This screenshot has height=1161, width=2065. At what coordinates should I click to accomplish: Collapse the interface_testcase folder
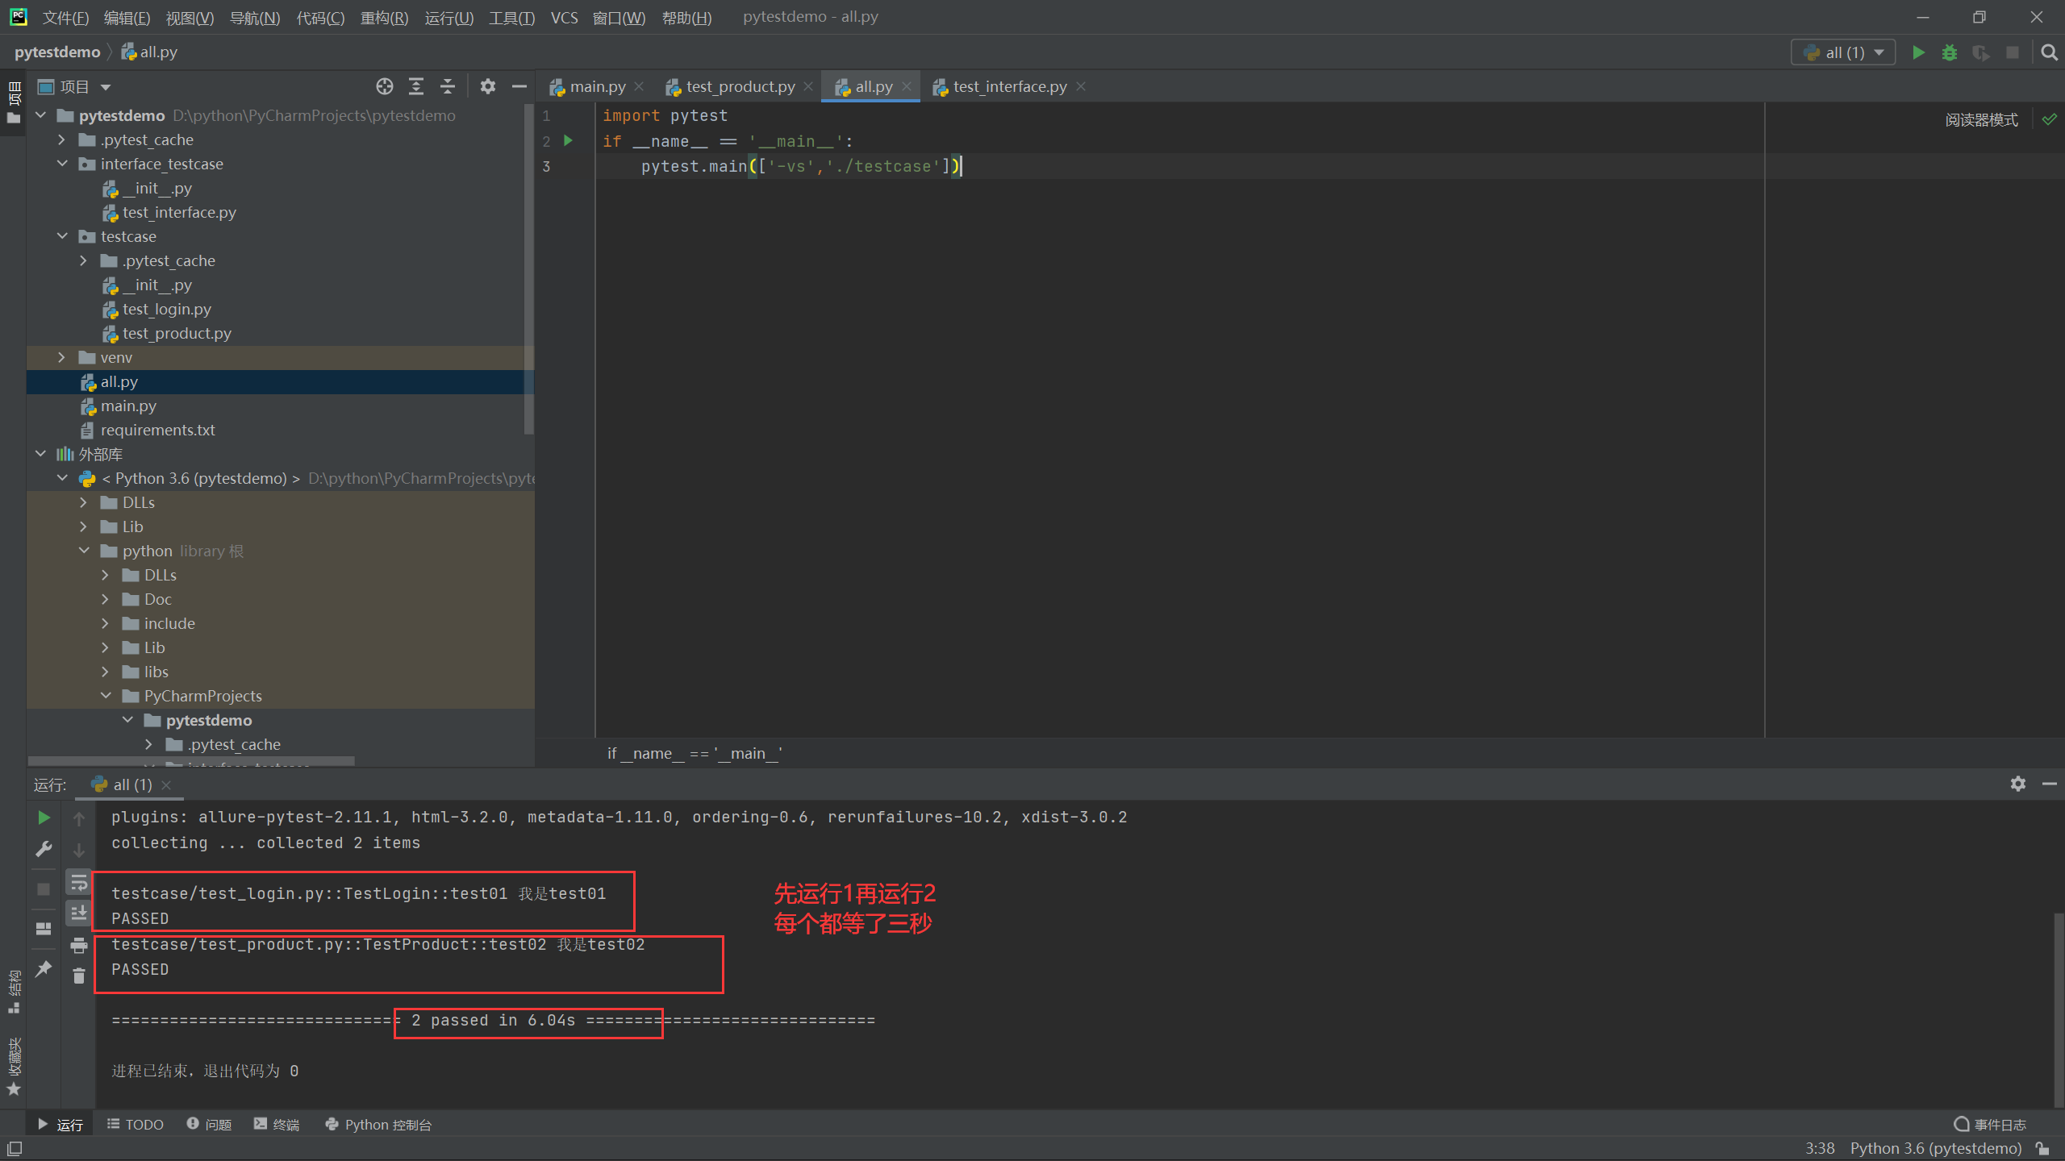(x=62, y=164)
